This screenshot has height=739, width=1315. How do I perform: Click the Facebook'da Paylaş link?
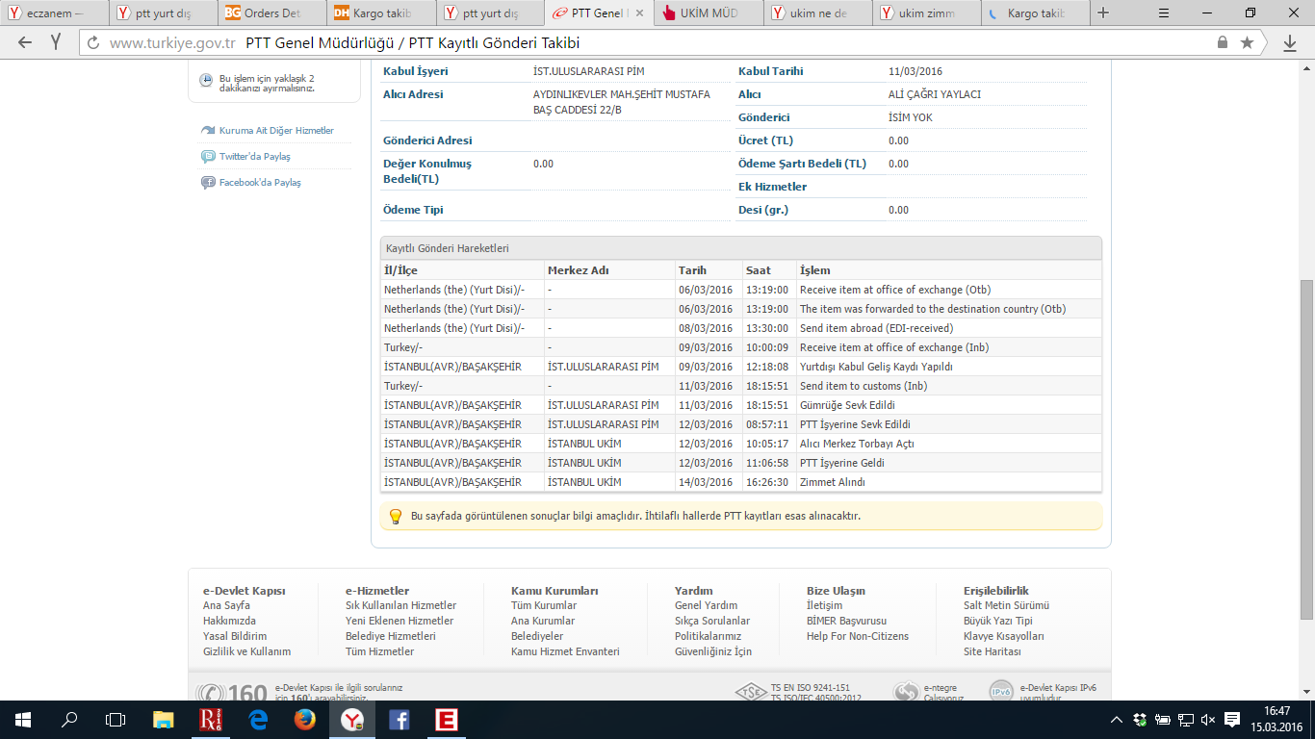click(x=260, y=183)
